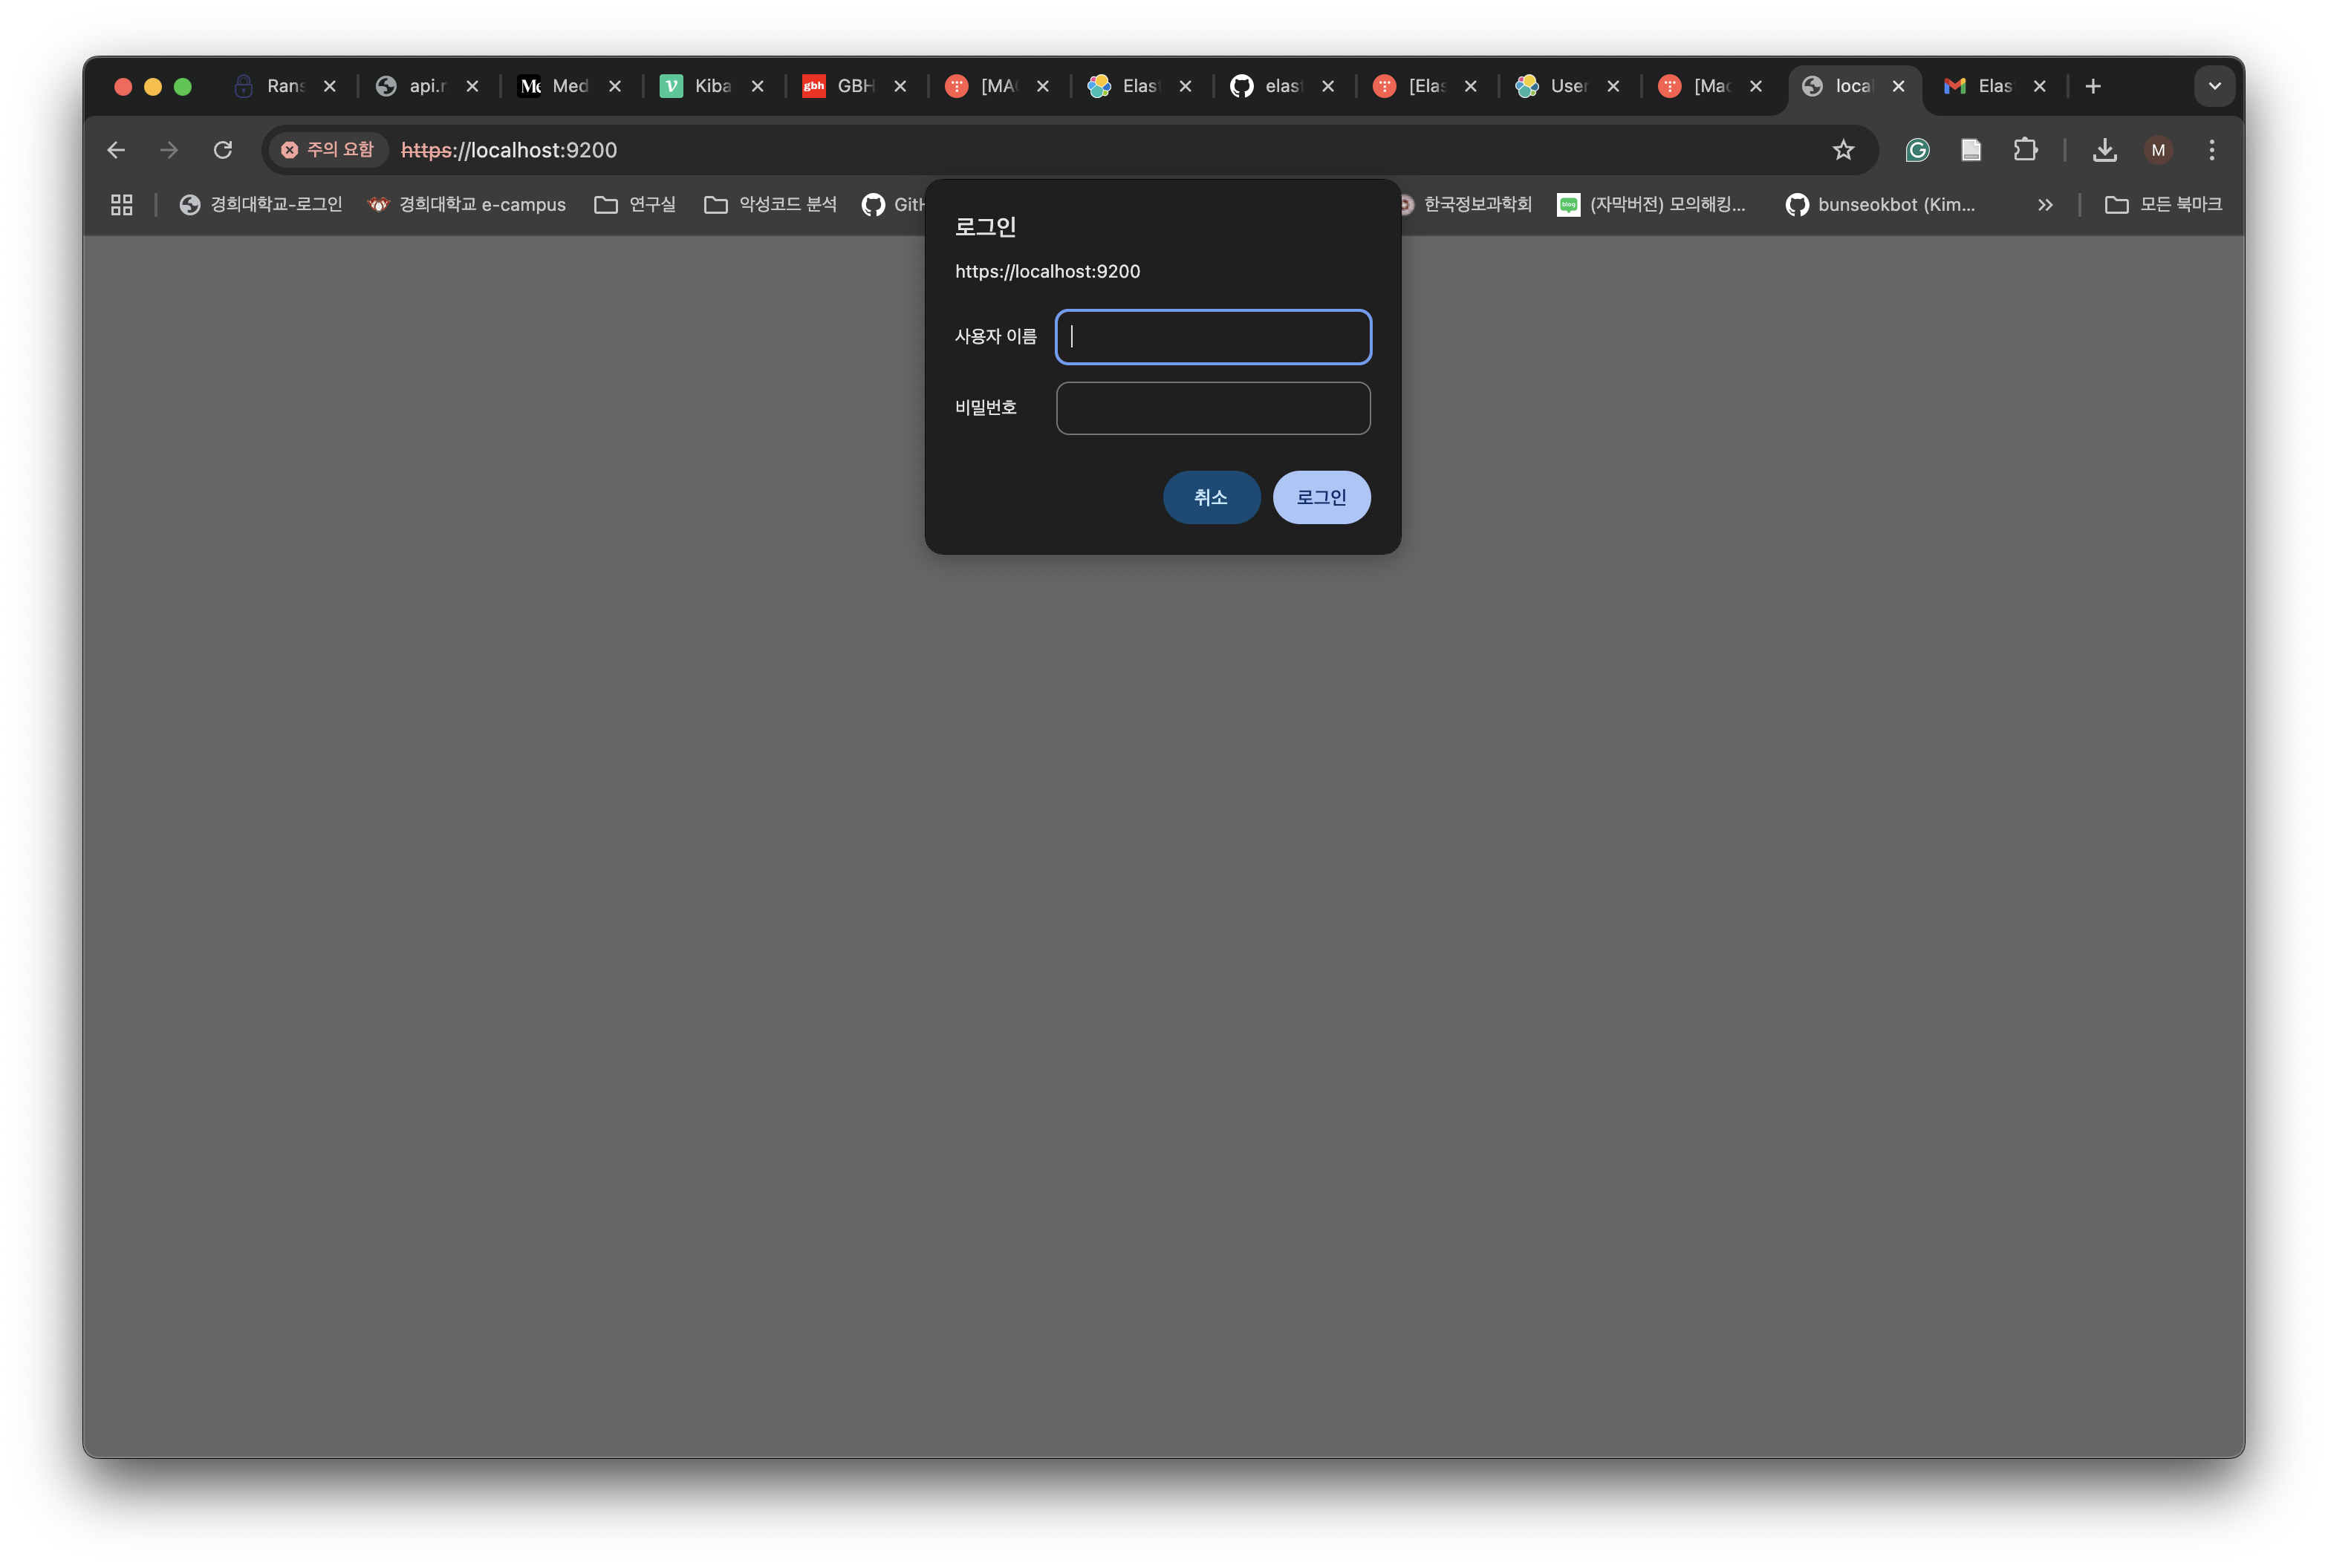Open the 모든 북마크 folder
The width and height of the screenshot is (2328, 1568).
tap(2163, 205)
